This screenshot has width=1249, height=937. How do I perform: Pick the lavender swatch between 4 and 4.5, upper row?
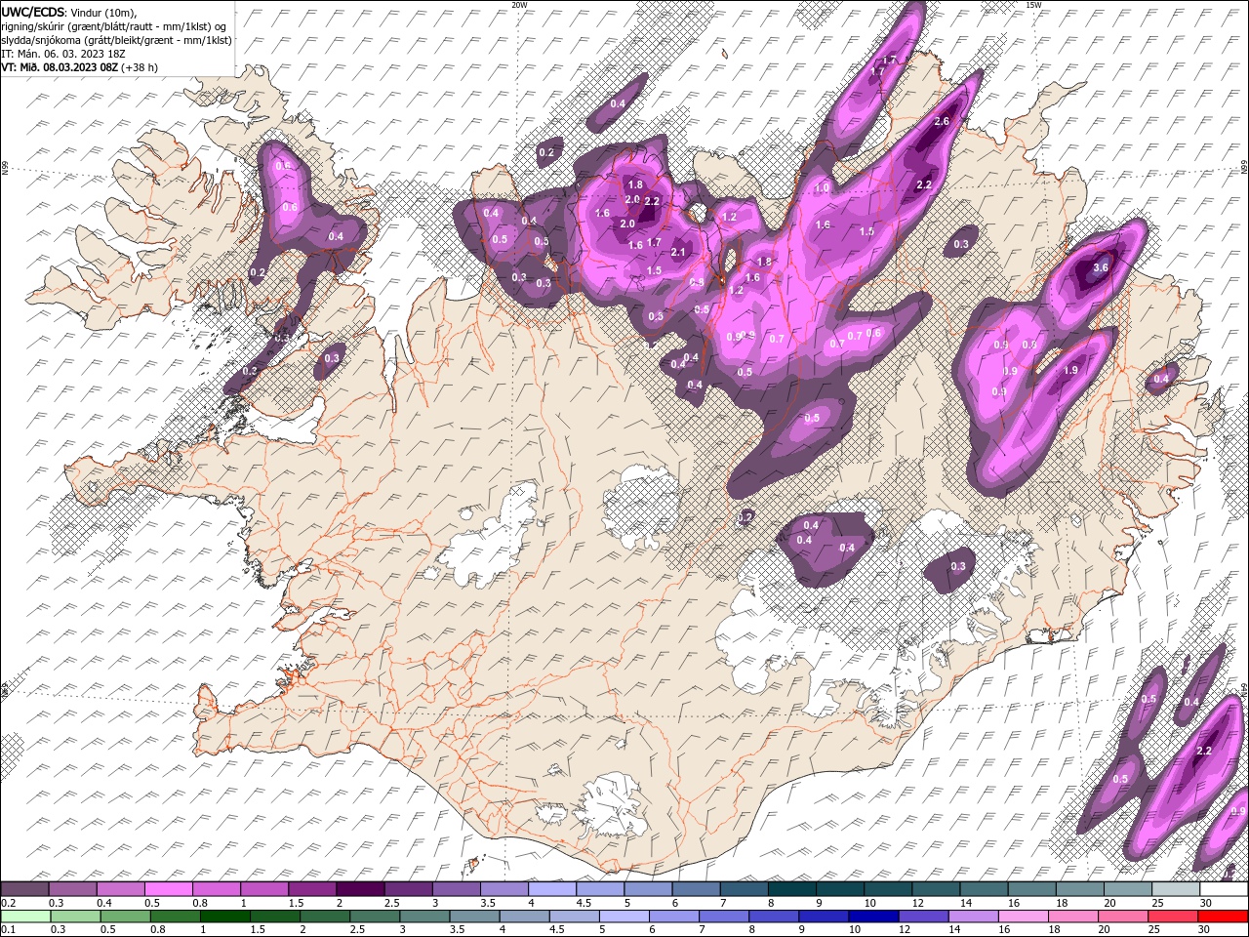[x=550, y=889]
